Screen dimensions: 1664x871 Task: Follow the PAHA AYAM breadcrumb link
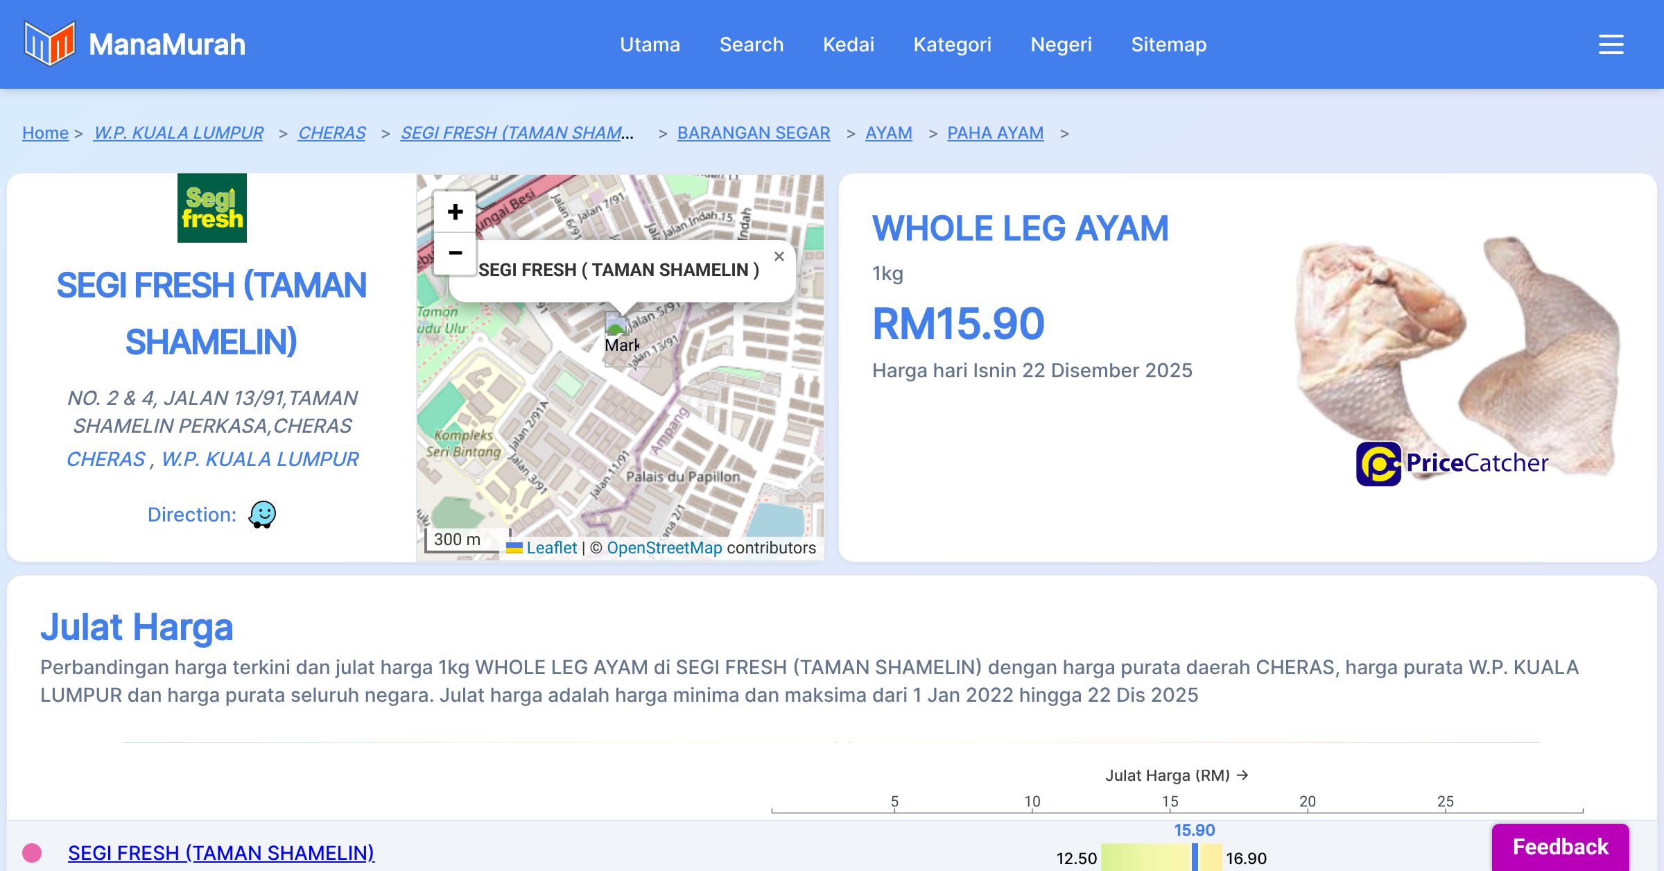coord(995,132)
